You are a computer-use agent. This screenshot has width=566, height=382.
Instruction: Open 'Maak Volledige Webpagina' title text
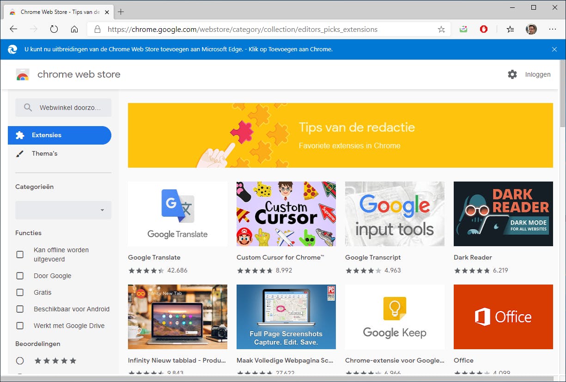[x=286, y=360]
